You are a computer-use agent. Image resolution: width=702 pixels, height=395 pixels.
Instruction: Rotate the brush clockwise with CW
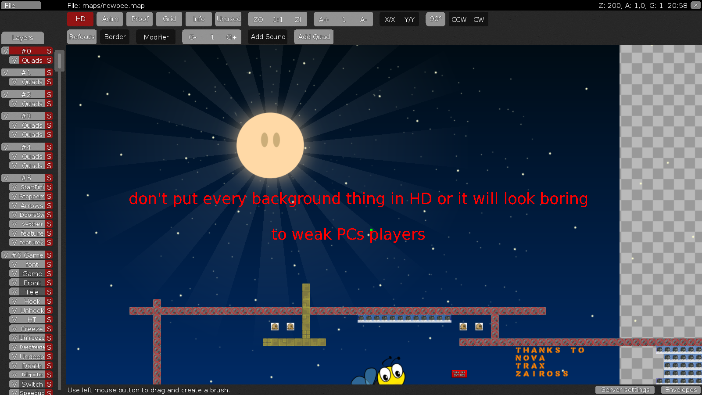pos(479,19)
